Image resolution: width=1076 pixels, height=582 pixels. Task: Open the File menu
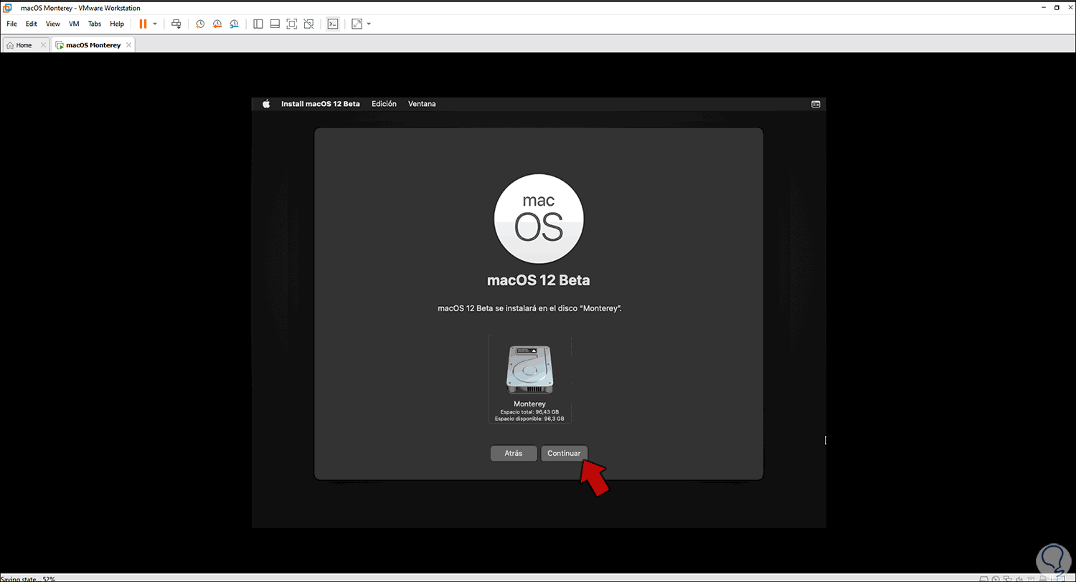coord(12,24)
